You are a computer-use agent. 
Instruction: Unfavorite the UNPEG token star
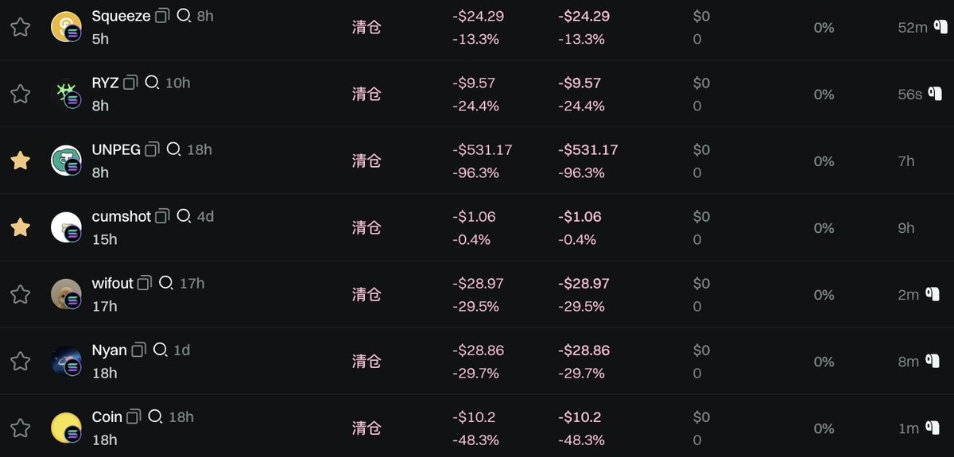pos(20,161)
